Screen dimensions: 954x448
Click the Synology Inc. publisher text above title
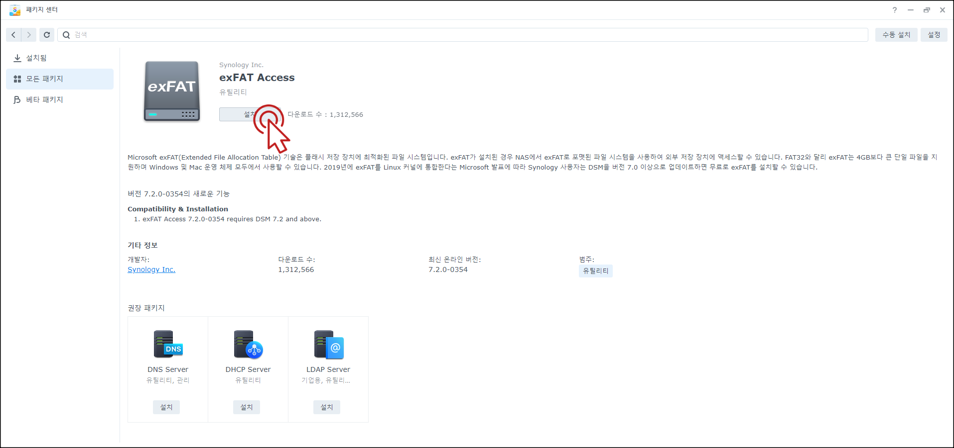tap(242, 65)
